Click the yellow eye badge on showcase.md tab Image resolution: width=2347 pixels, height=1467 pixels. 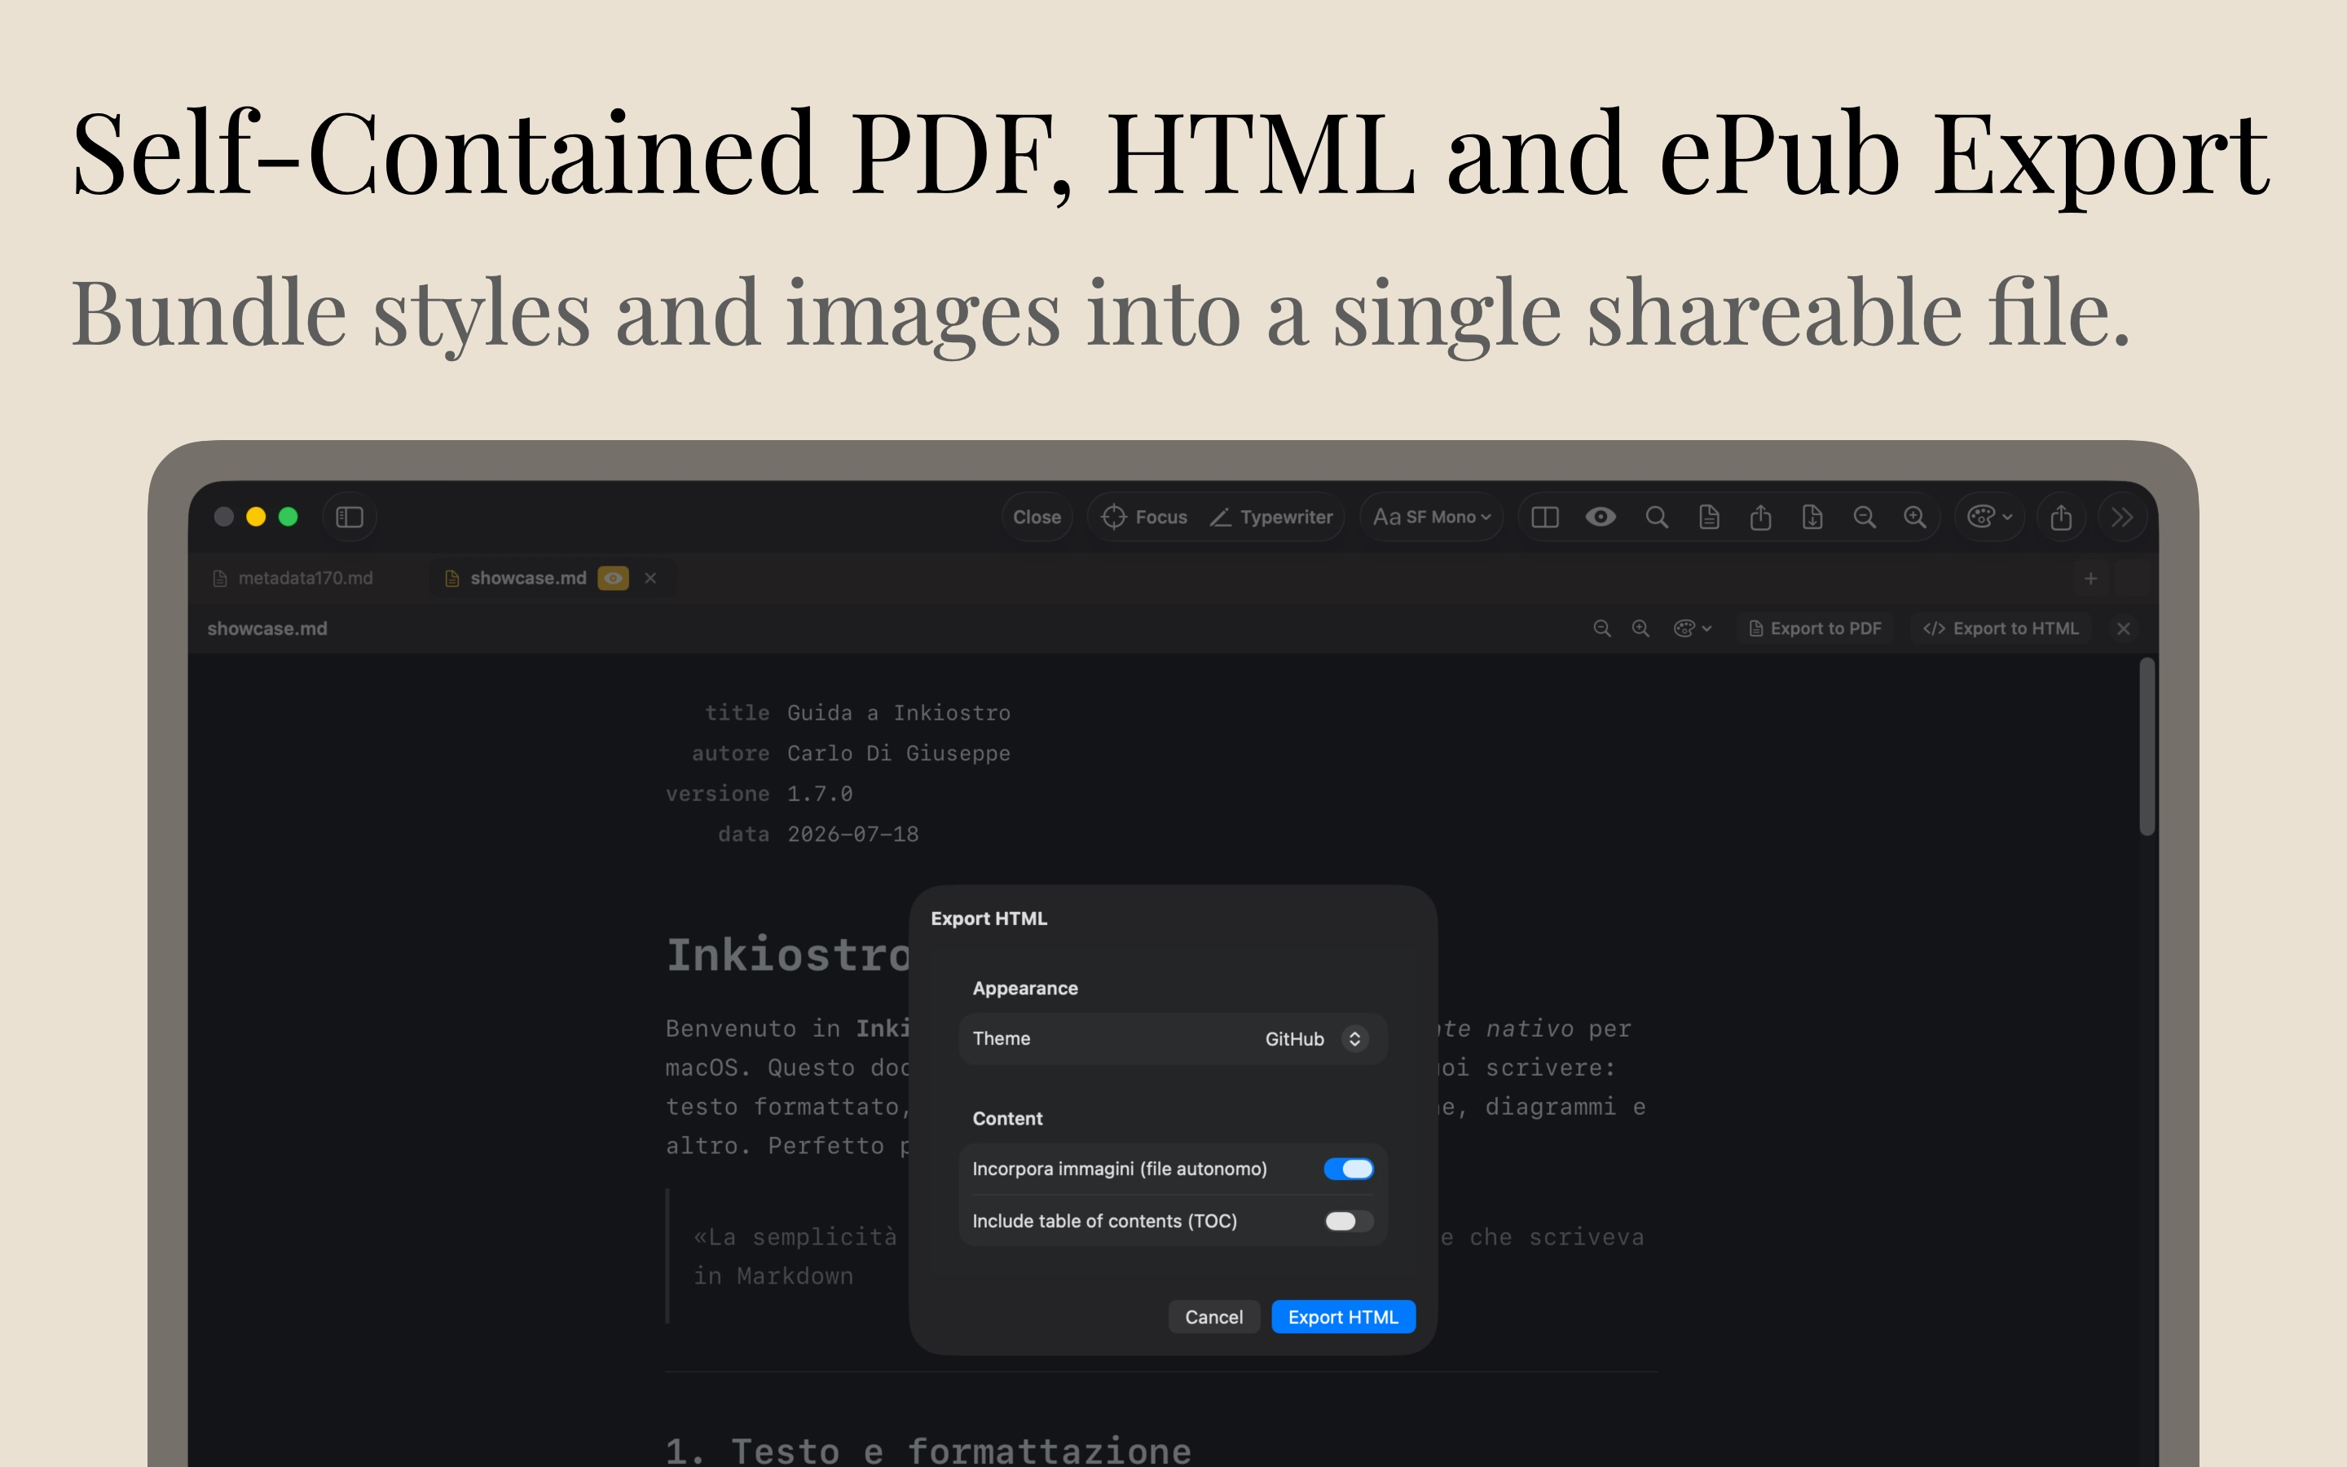(613, 579)
